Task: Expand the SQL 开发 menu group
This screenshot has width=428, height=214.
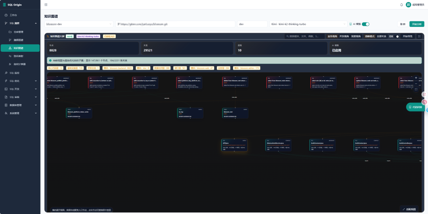Action: tap(20, 89)
